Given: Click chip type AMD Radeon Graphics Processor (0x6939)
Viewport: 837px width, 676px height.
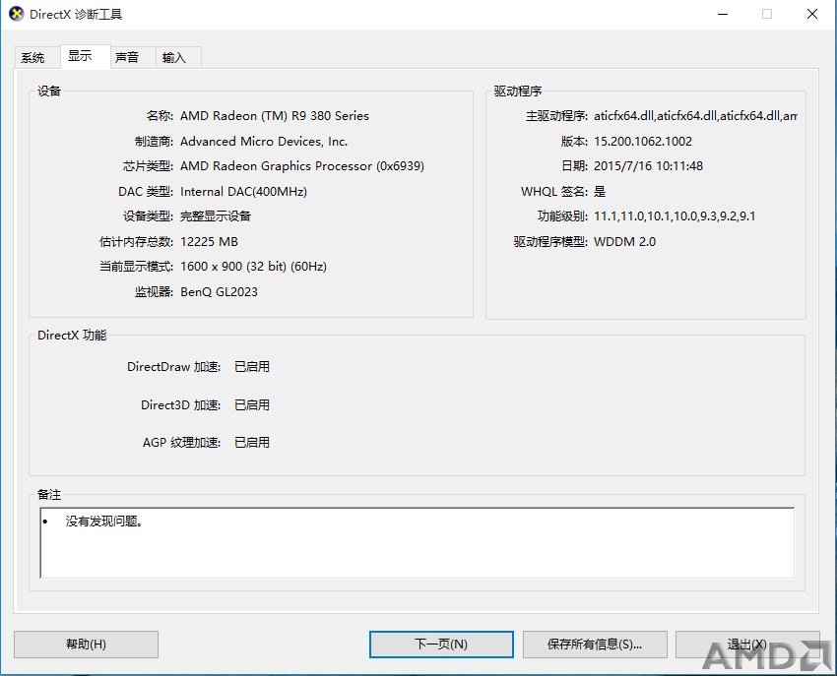Looking at the screenshot, I should coord(302,166).
